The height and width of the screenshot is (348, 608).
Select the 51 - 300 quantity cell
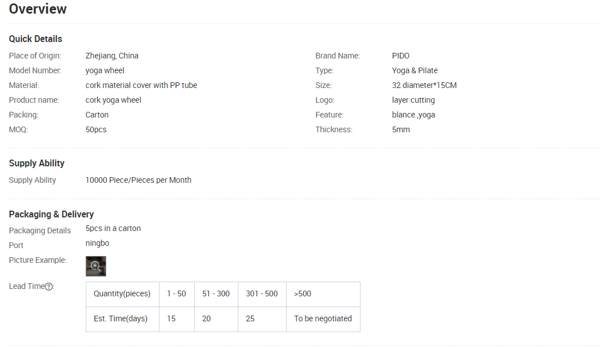click(x=216, y=294)
